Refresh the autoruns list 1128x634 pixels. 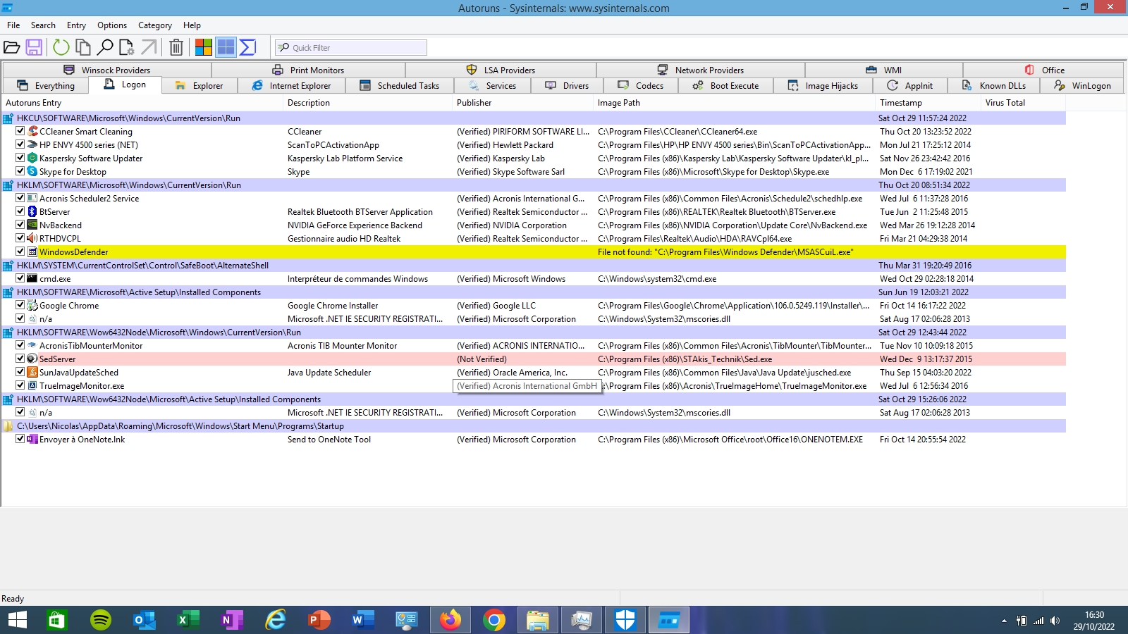point(61,47)
